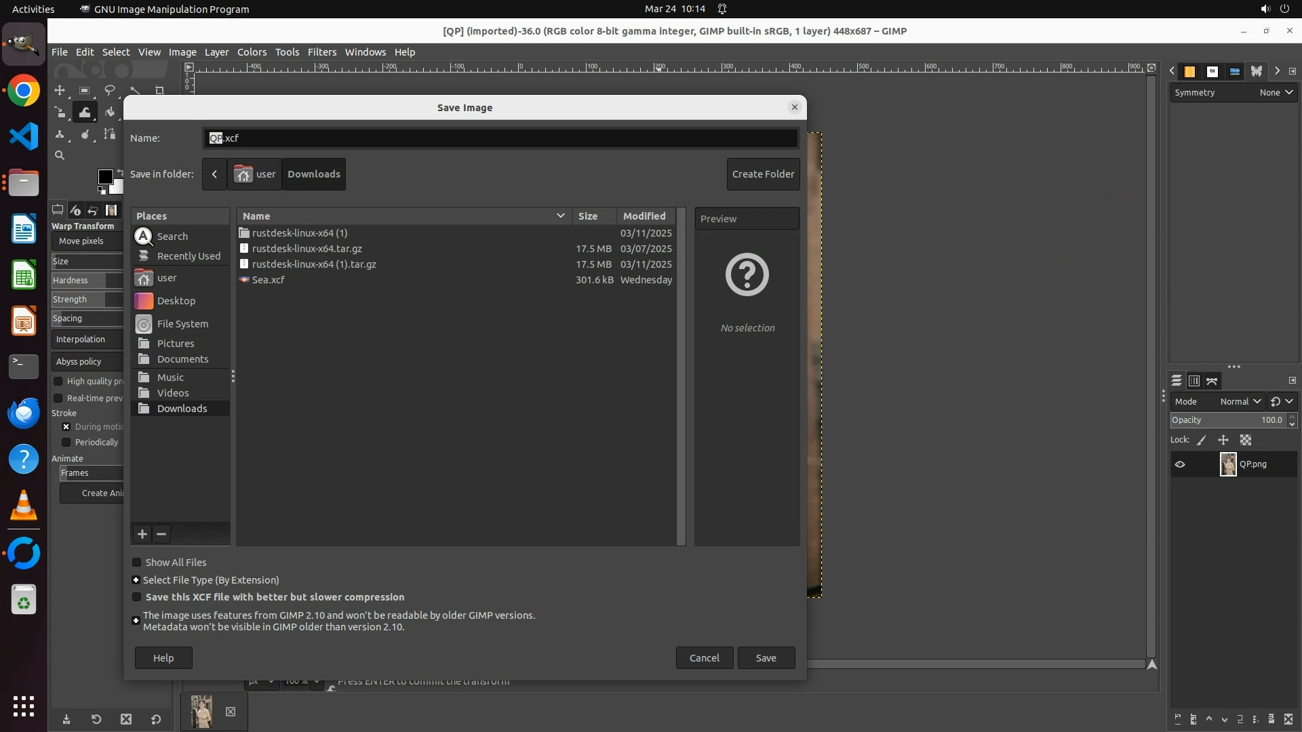Switch to Channels tab icon
Viewport: 1302px width, 732px height.
[x=1194, y=381]
